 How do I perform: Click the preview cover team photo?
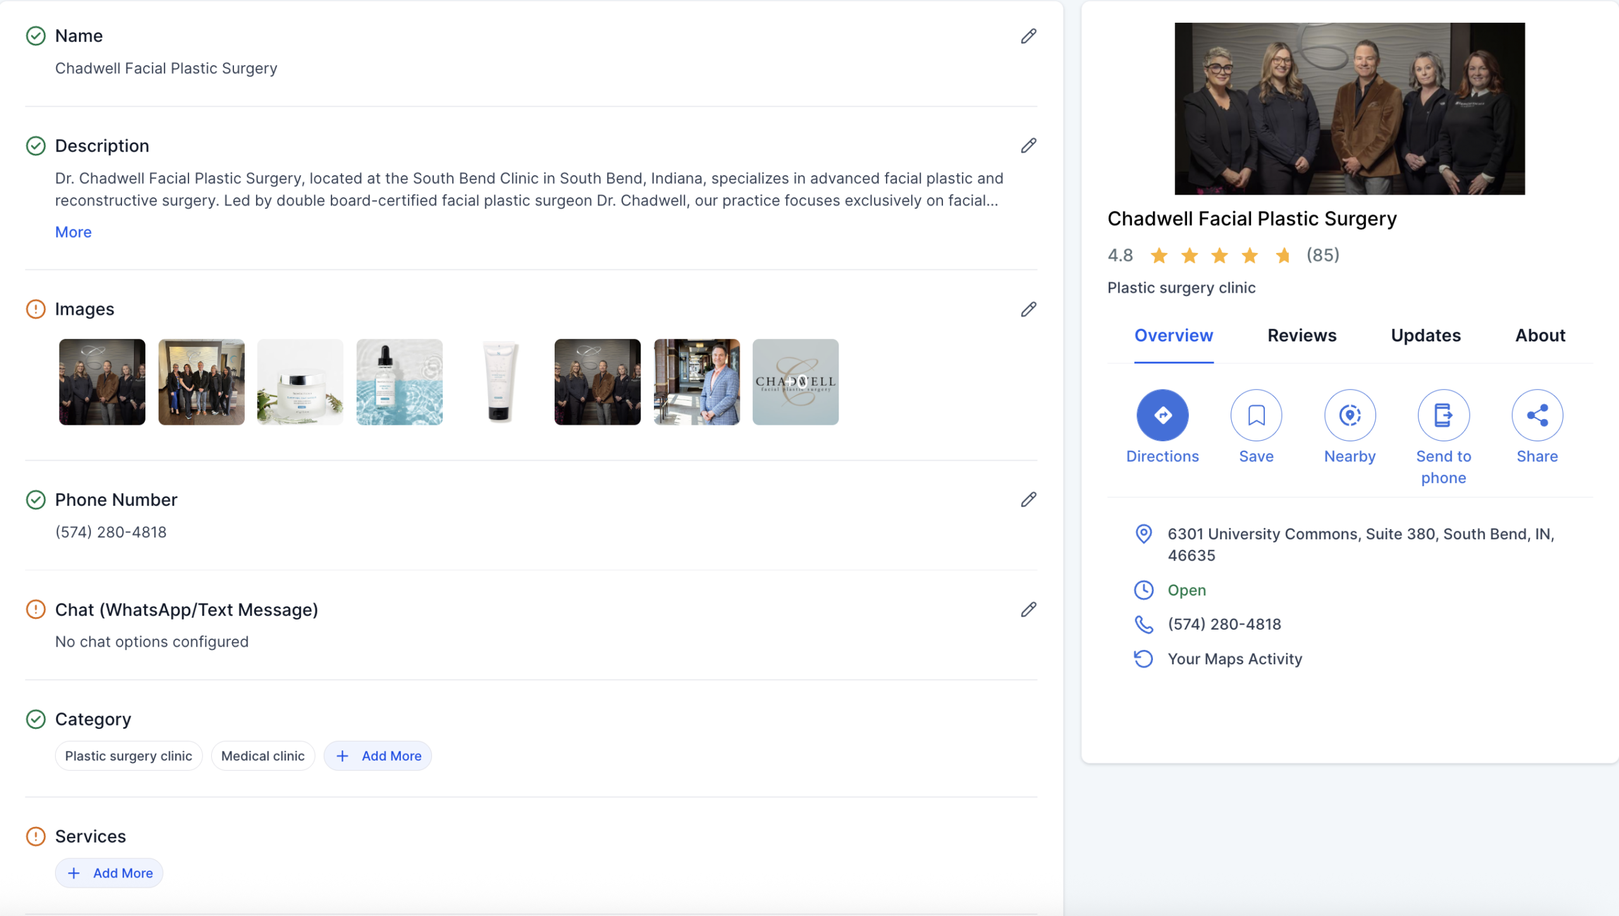tap(1350, 109)
